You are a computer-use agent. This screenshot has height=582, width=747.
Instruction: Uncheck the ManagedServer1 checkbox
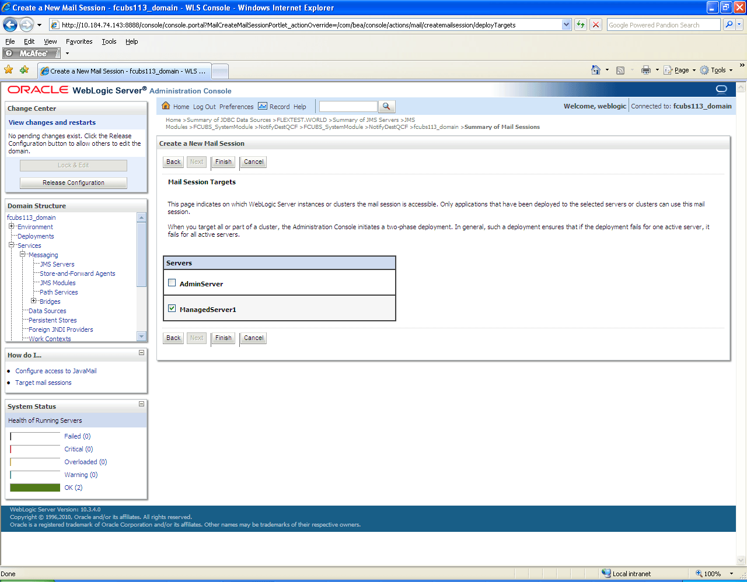coord(172,308)
